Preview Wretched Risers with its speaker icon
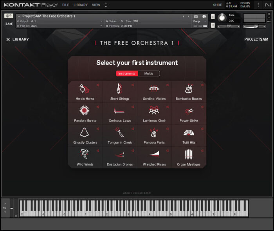 tap(168, 151)
